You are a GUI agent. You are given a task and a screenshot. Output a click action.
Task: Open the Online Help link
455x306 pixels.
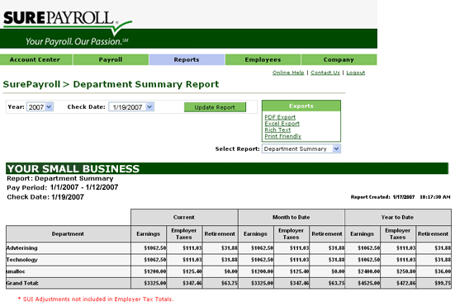[288, 73]
